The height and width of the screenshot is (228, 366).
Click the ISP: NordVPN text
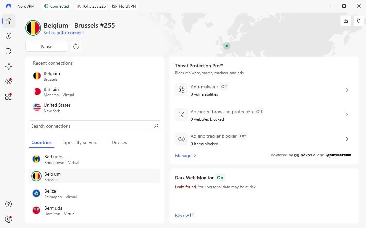click(x=124, y=6)
